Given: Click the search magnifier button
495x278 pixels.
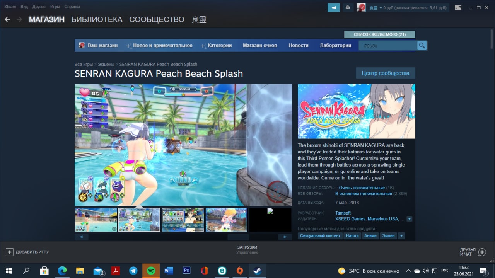Looking at the screenshot, I should click(422, 46).
